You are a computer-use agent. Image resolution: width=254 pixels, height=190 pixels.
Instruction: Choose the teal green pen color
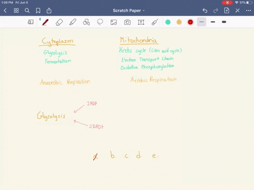168,22
